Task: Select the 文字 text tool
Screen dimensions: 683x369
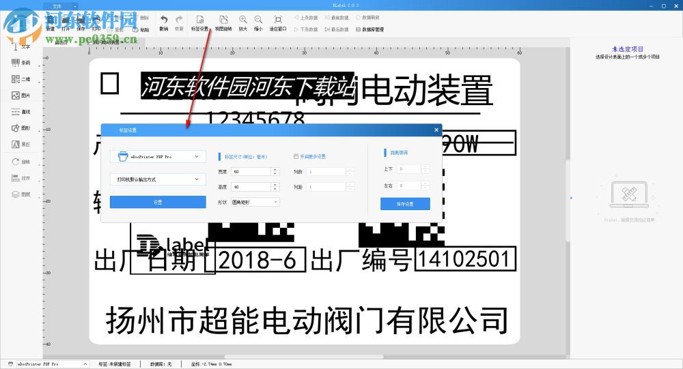Action: coord(20,46)
